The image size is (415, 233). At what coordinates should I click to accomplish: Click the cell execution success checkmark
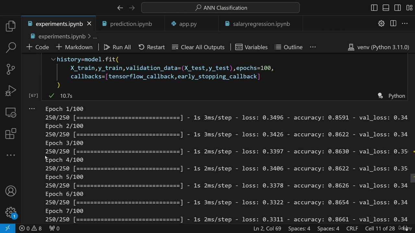tap(51, 96)
